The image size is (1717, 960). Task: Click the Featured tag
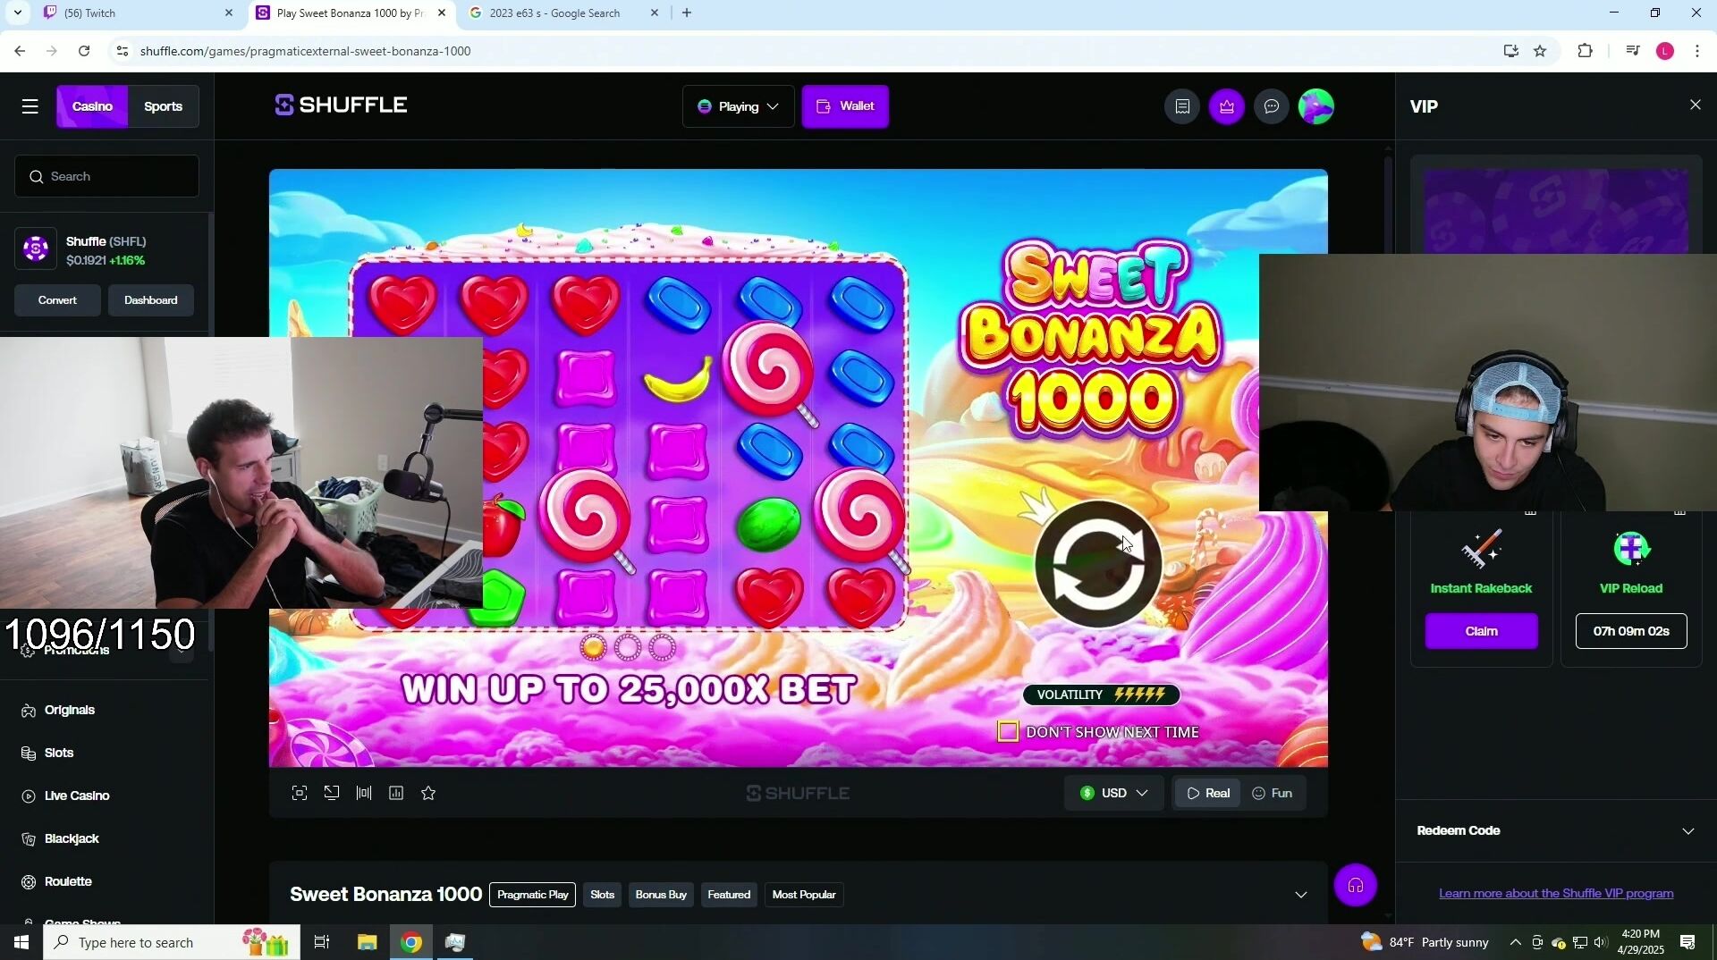[729, 895]
